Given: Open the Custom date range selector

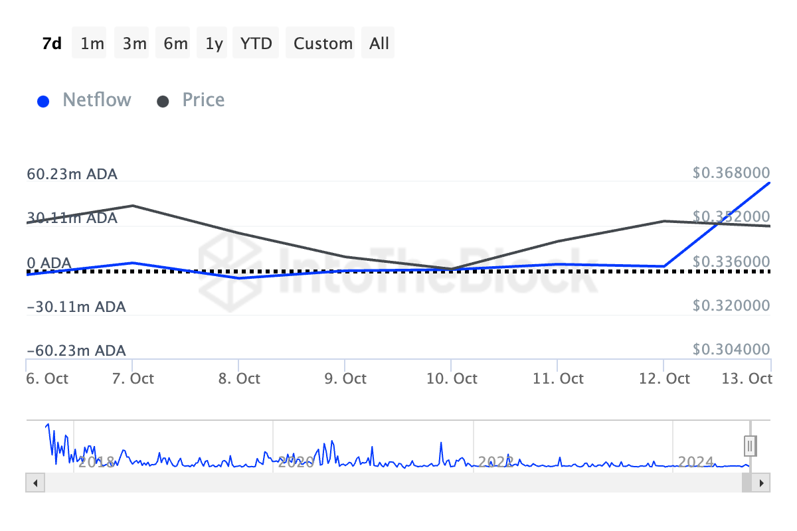Looking at the screenshot, I should point(321,42).
